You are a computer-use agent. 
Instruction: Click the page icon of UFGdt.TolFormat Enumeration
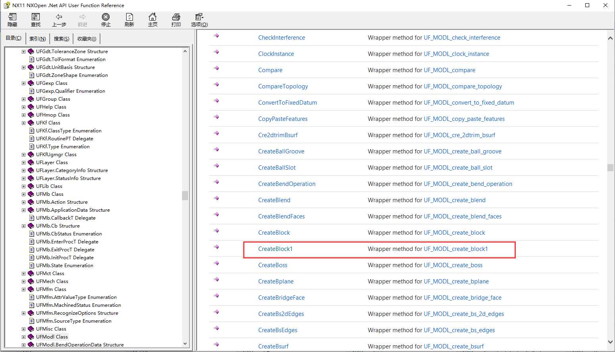(32, 59)
